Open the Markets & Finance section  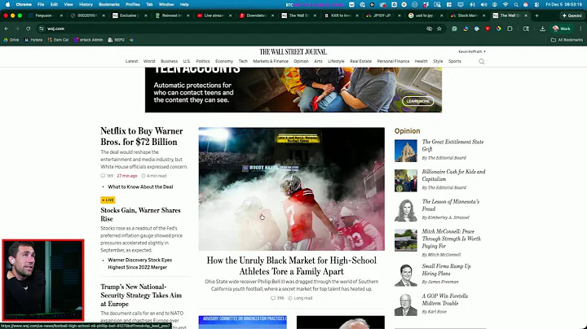tap(271, 61)
